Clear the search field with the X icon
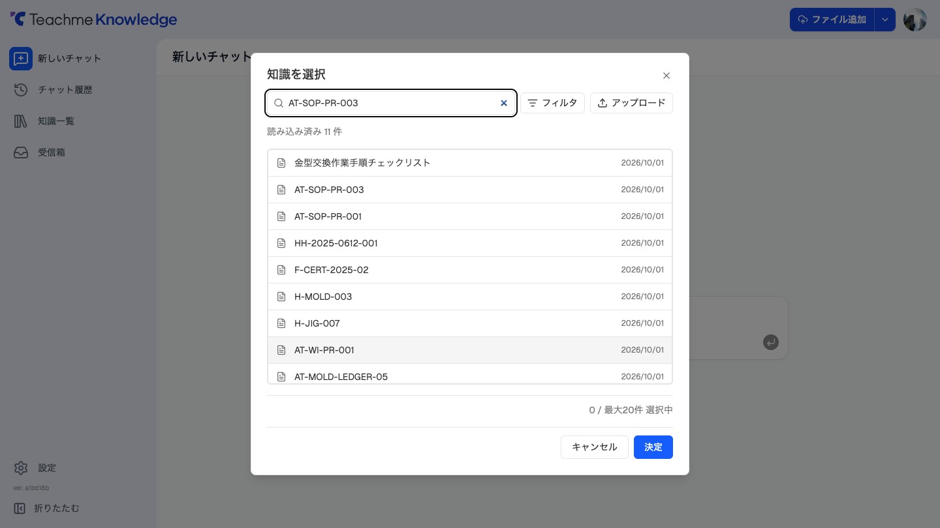The image size is (940, 528). click(x=504, y=103)
